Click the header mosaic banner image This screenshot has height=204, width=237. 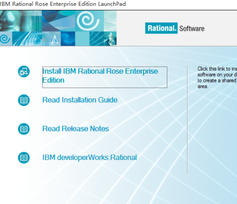58,28
